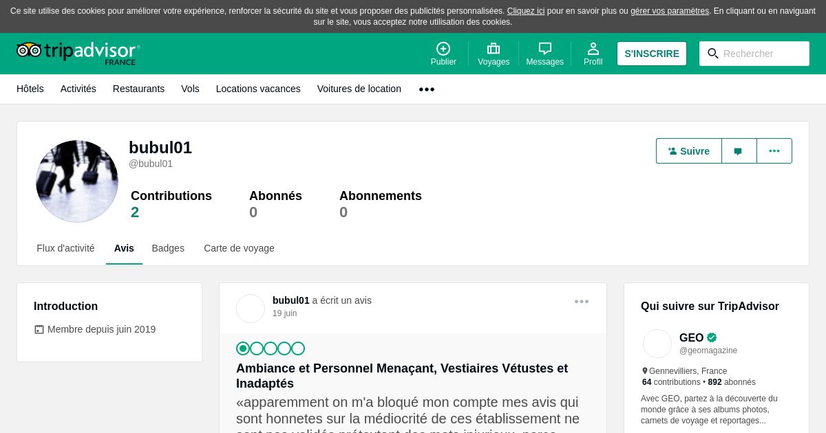Open Voitures de location menu item

(359, 89)
